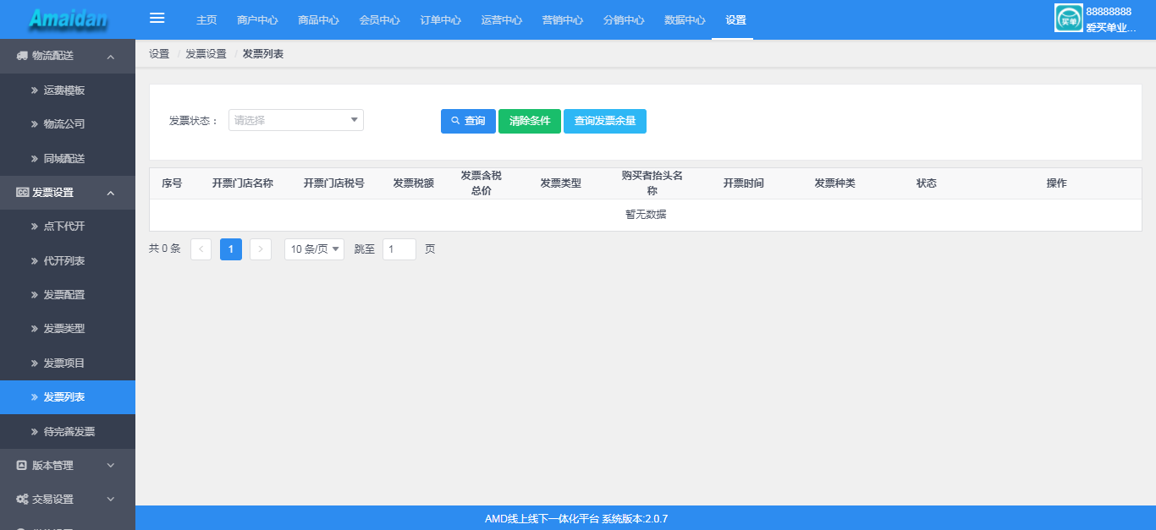Click the 暂无数据 empty table message
The height and width of the screenshot is (530, 1156).
coord(646,215)
